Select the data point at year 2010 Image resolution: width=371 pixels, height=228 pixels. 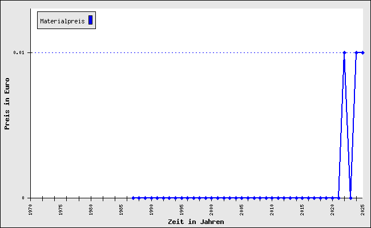[272, 198]
